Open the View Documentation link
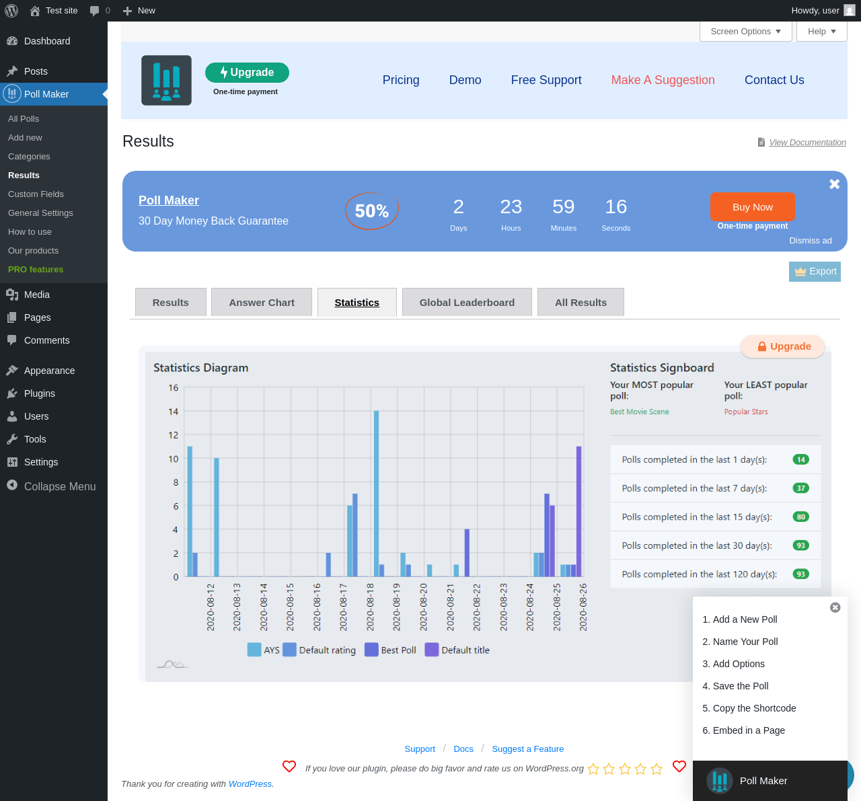 coord(807,143)
